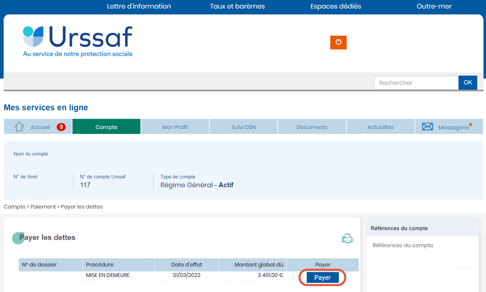
Task: Open the Suivi DSN tab
Action: pos(244,127)
